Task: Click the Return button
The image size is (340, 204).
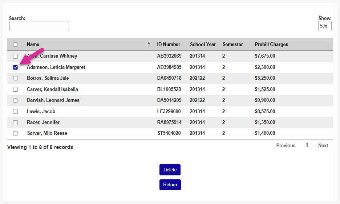Action: coord(170,185)
